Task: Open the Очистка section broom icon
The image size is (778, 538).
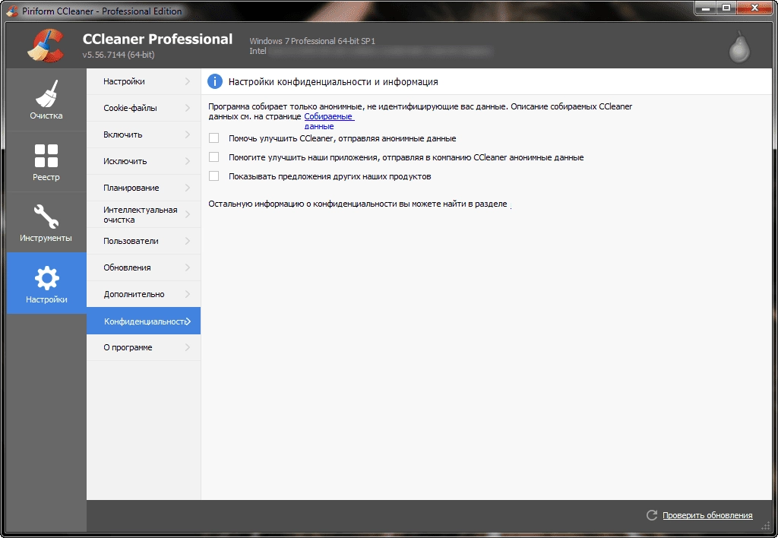Action: [46, 93]
